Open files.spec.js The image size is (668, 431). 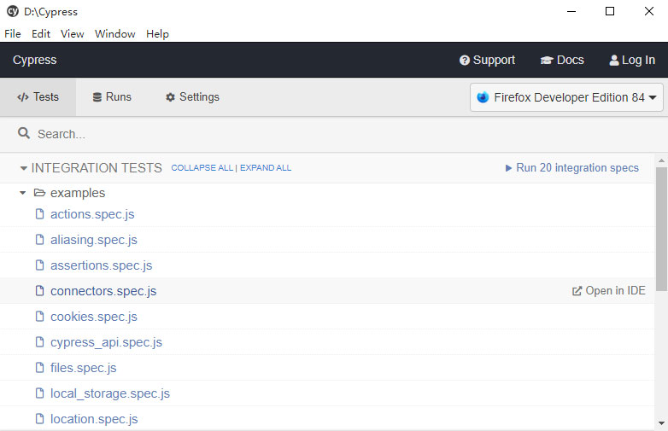pyautogui.click(x=84, y=368)
